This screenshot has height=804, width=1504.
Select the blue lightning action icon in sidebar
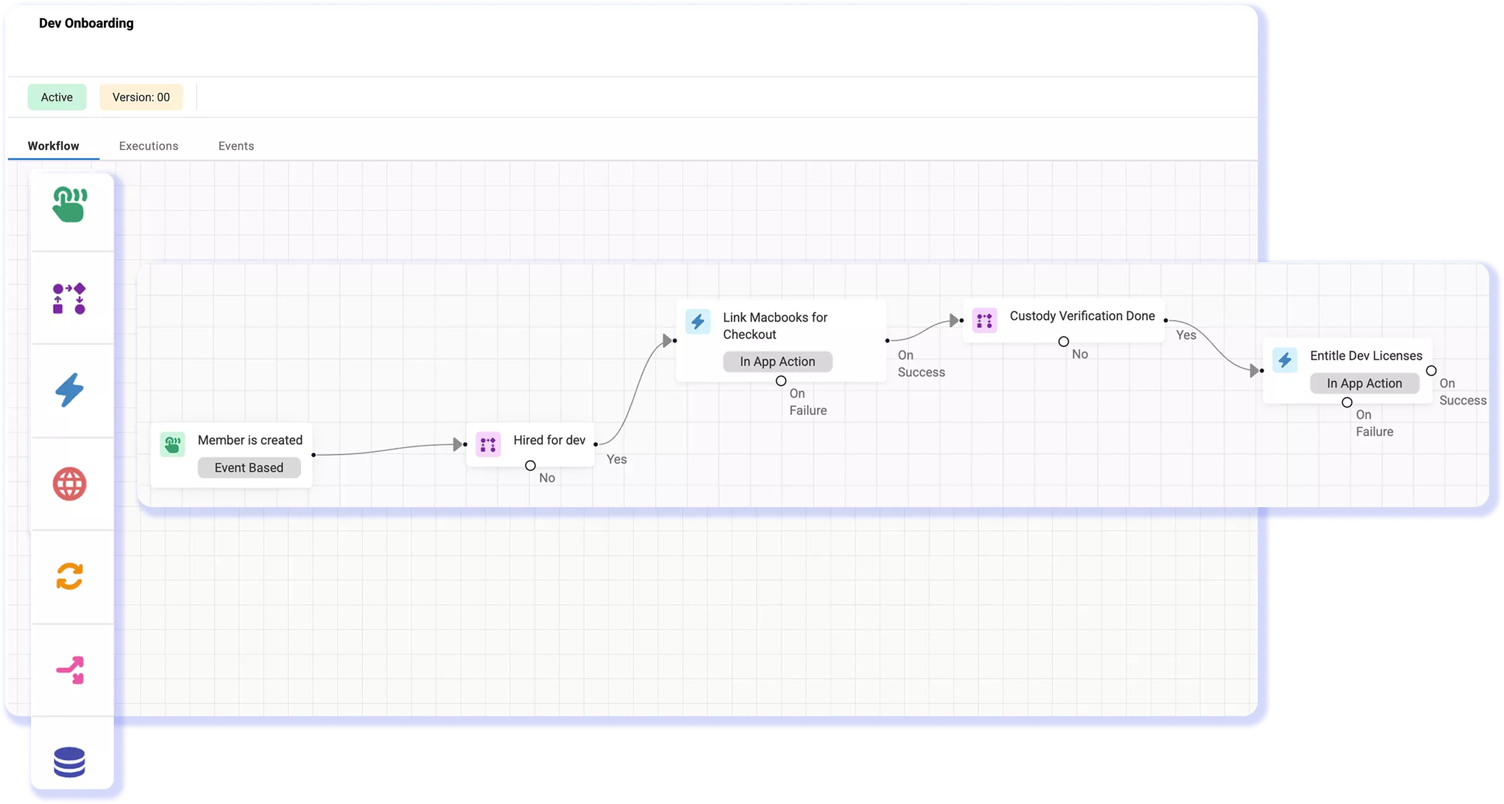click(x=69, y=390)
